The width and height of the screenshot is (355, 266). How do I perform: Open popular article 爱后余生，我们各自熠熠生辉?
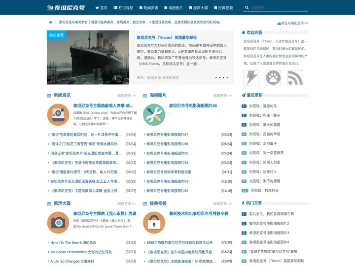pyautogui.click(x=272, y=214)
